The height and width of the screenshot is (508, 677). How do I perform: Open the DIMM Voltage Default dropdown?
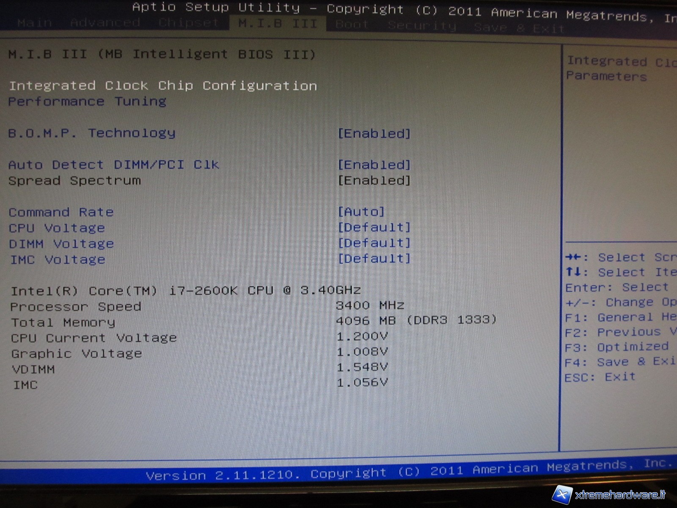[374, 243]
